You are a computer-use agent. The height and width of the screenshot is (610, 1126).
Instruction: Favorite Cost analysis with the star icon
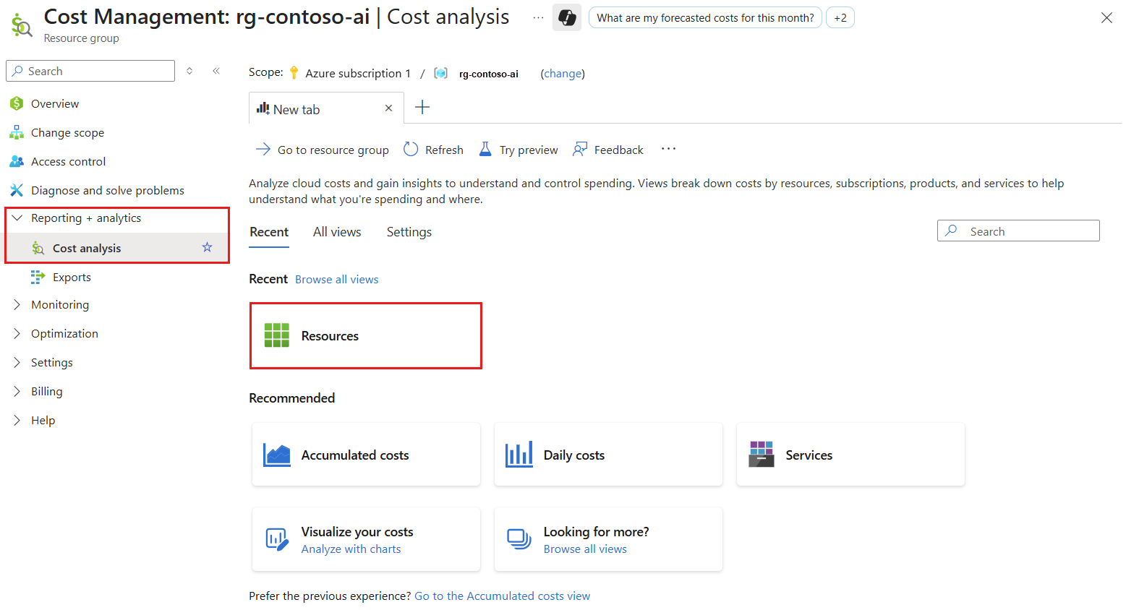[208, 248]
